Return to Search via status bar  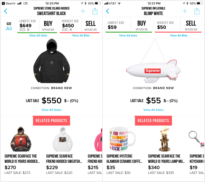click(9, 3)
